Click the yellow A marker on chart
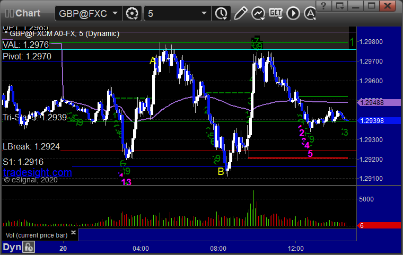The width and height of the screenshot is (403, 255). point(153,61)
